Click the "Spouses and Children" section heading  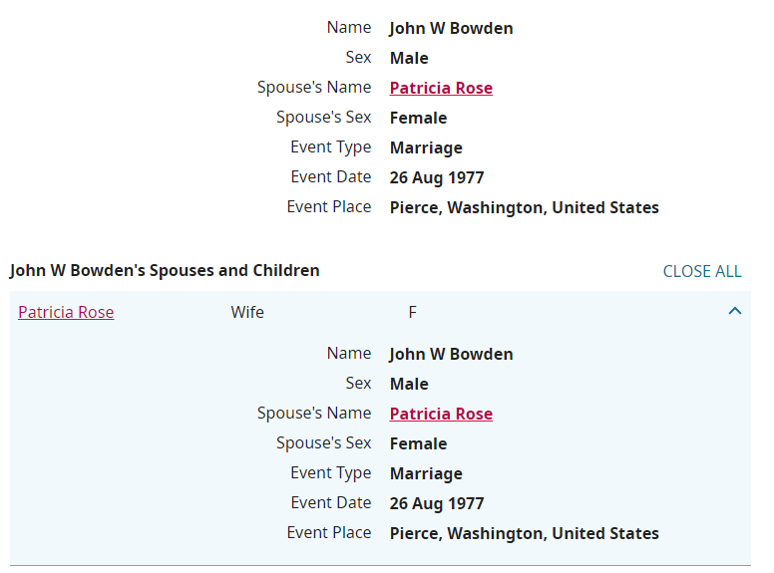(165, 271)
